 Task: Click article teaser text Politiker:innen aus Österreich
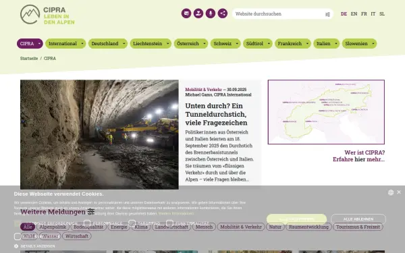point(219,156)
